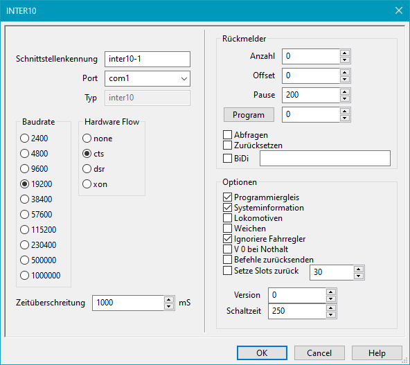Screen dimensions: 410x365
Task: Select the 115200 baudrate option
Action: tap(38, 229)
